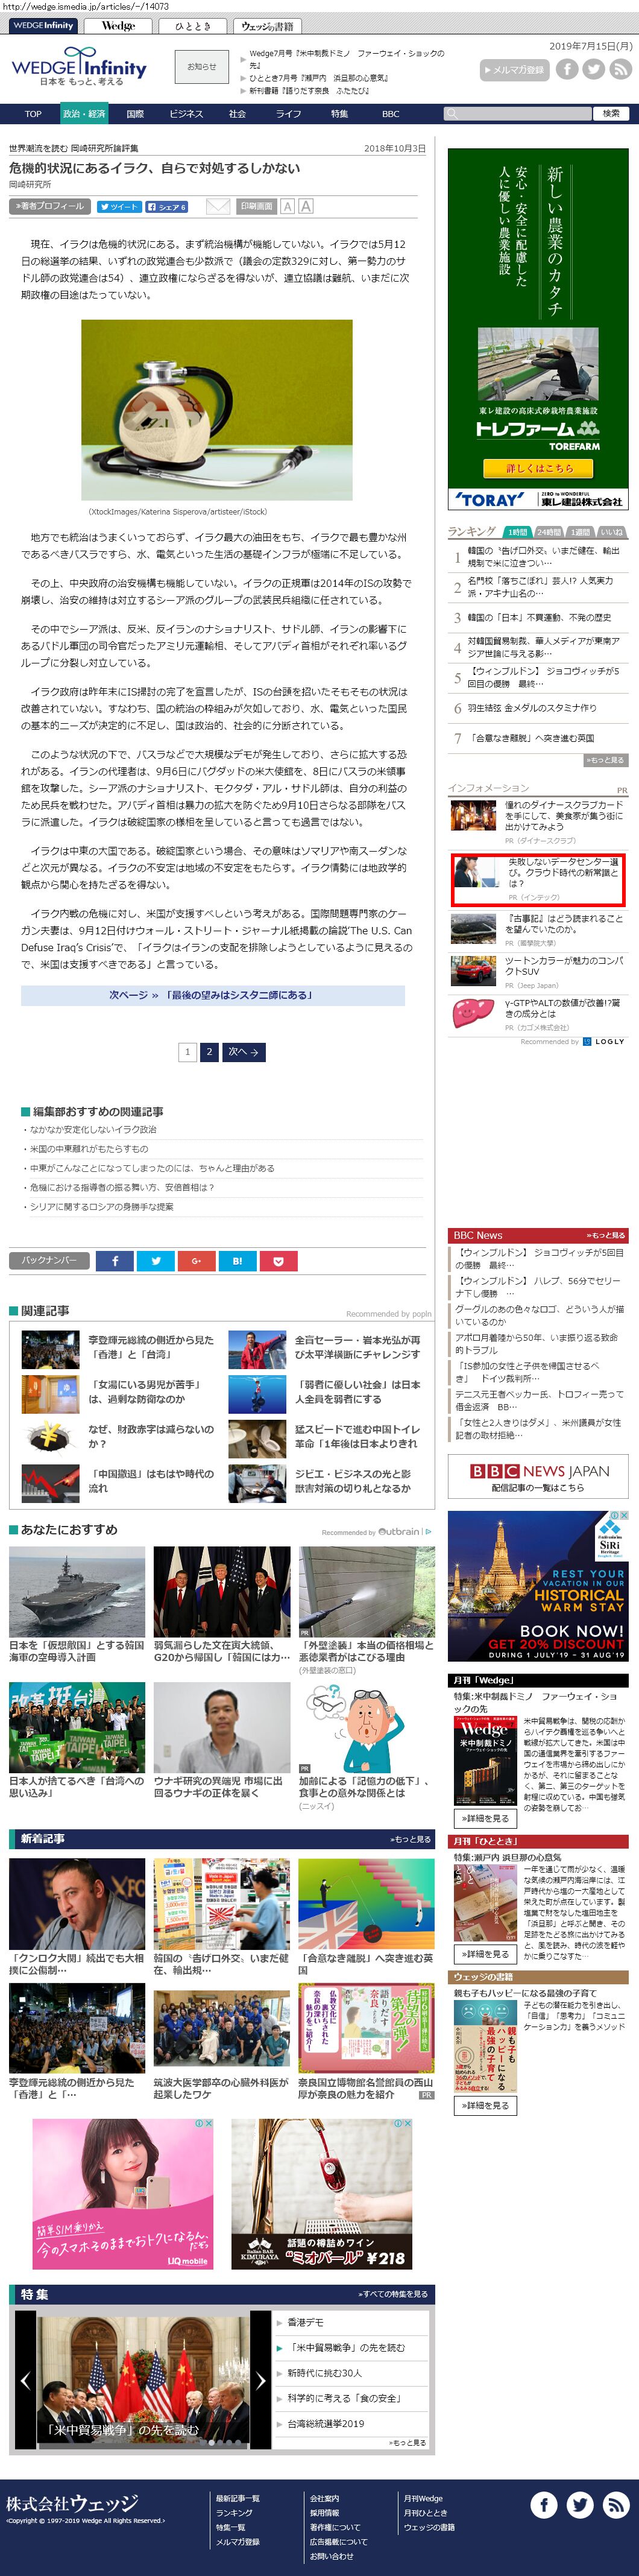
Task: Click the Hatena bookmark B! share icon
Action: click(x=237, y=1261)
